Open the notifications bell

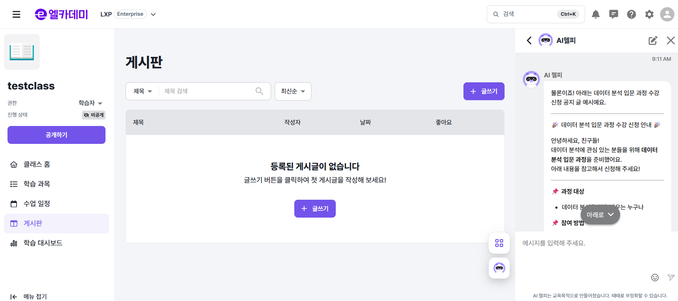[x=595, y=14]
